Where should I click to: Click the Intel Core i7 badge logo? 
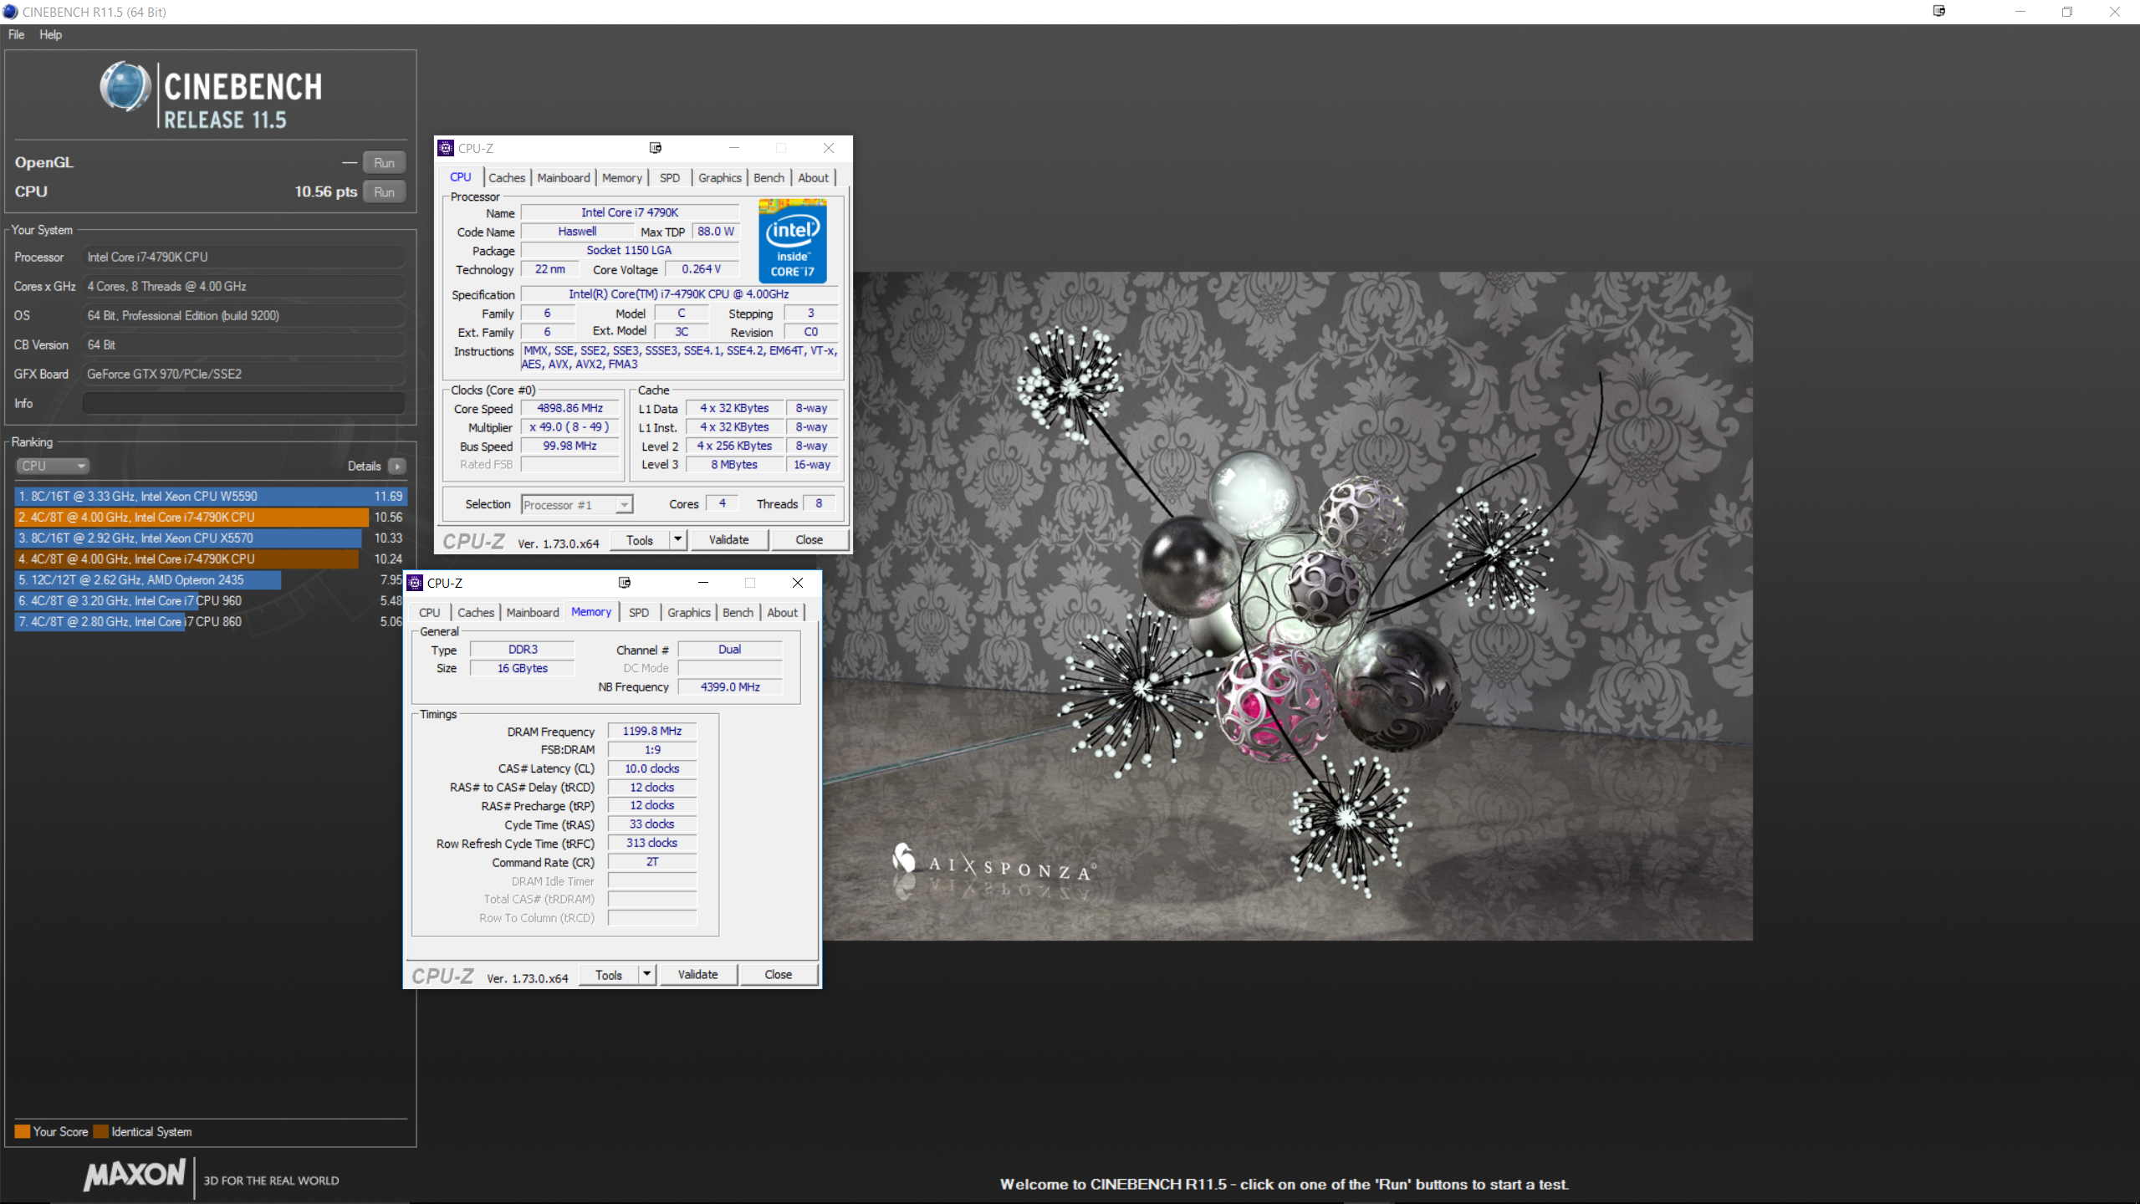point(793,241)
